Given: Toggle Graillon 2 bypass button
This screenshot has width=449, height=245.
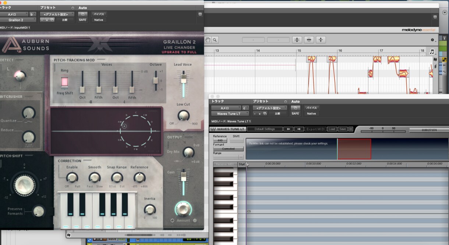Looking at the screenshot, I should point(99,14).
